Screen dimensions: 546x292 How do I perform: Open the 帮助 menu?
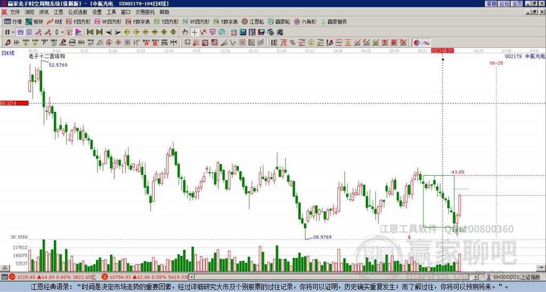point(164,12)
